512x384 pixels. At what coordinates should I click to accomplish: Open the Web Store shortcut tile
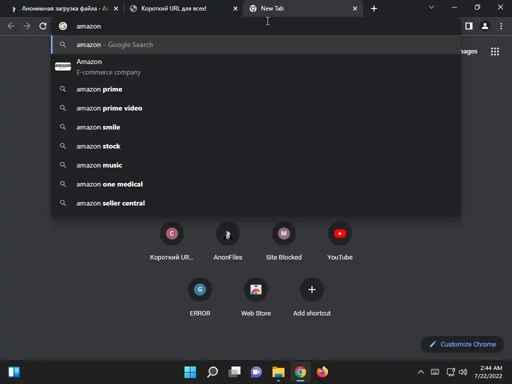[256, 297]
